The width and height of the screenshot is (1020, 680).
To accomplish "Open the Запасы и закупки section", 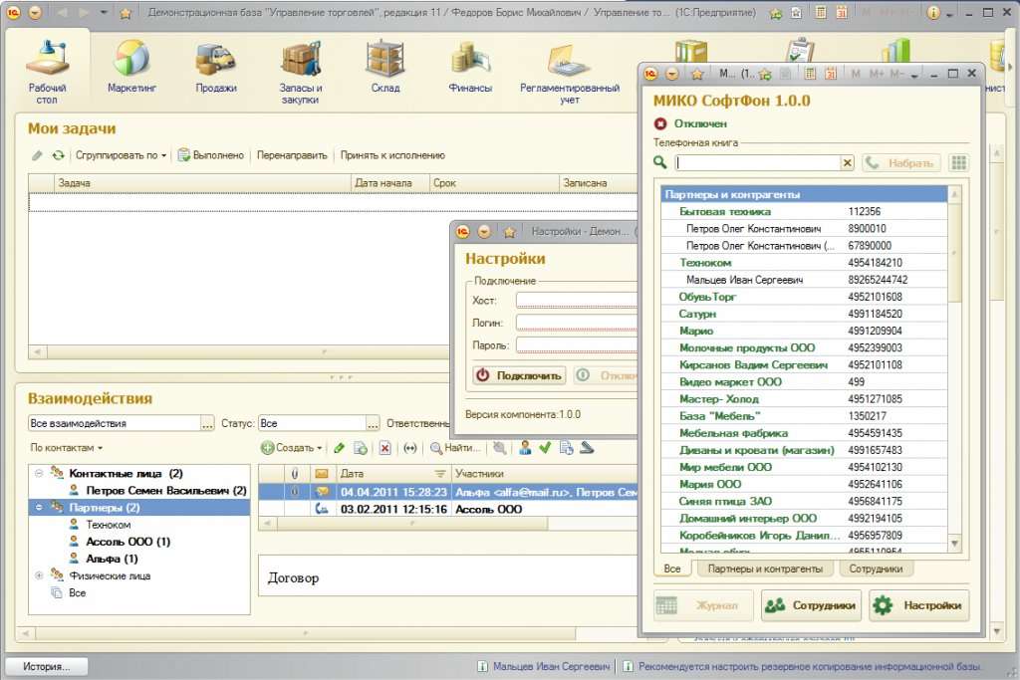I will click(301, 72).
